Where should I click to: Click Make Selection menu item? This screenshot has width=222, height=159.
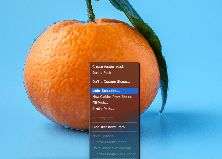coord(114,91)
